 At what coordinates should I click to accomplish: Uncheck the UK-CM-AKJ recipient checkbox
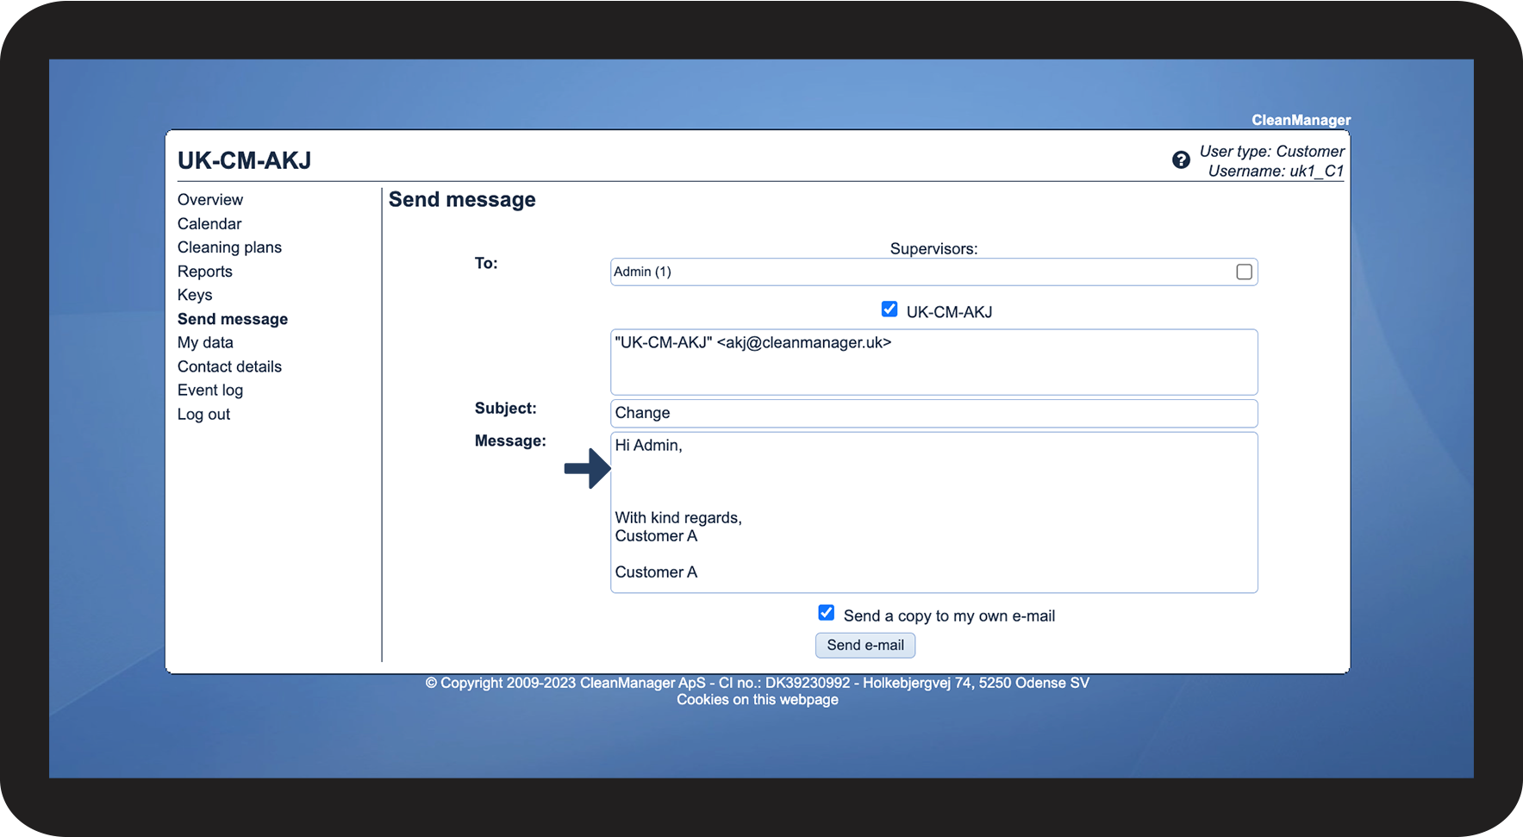[889, 309]
